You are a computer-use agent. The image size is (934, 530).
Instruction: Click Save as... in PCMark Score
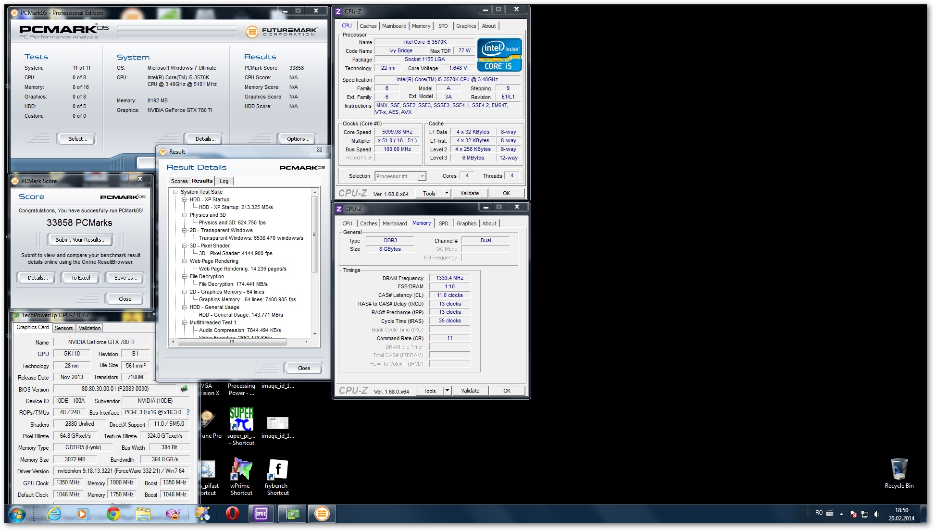point(125,278)
